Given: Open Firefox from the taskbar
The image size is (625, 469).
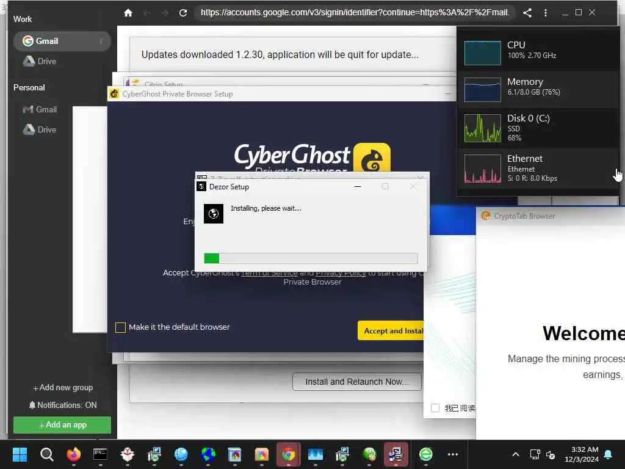Looking at the screenshot, I should (x=73, y=454).
